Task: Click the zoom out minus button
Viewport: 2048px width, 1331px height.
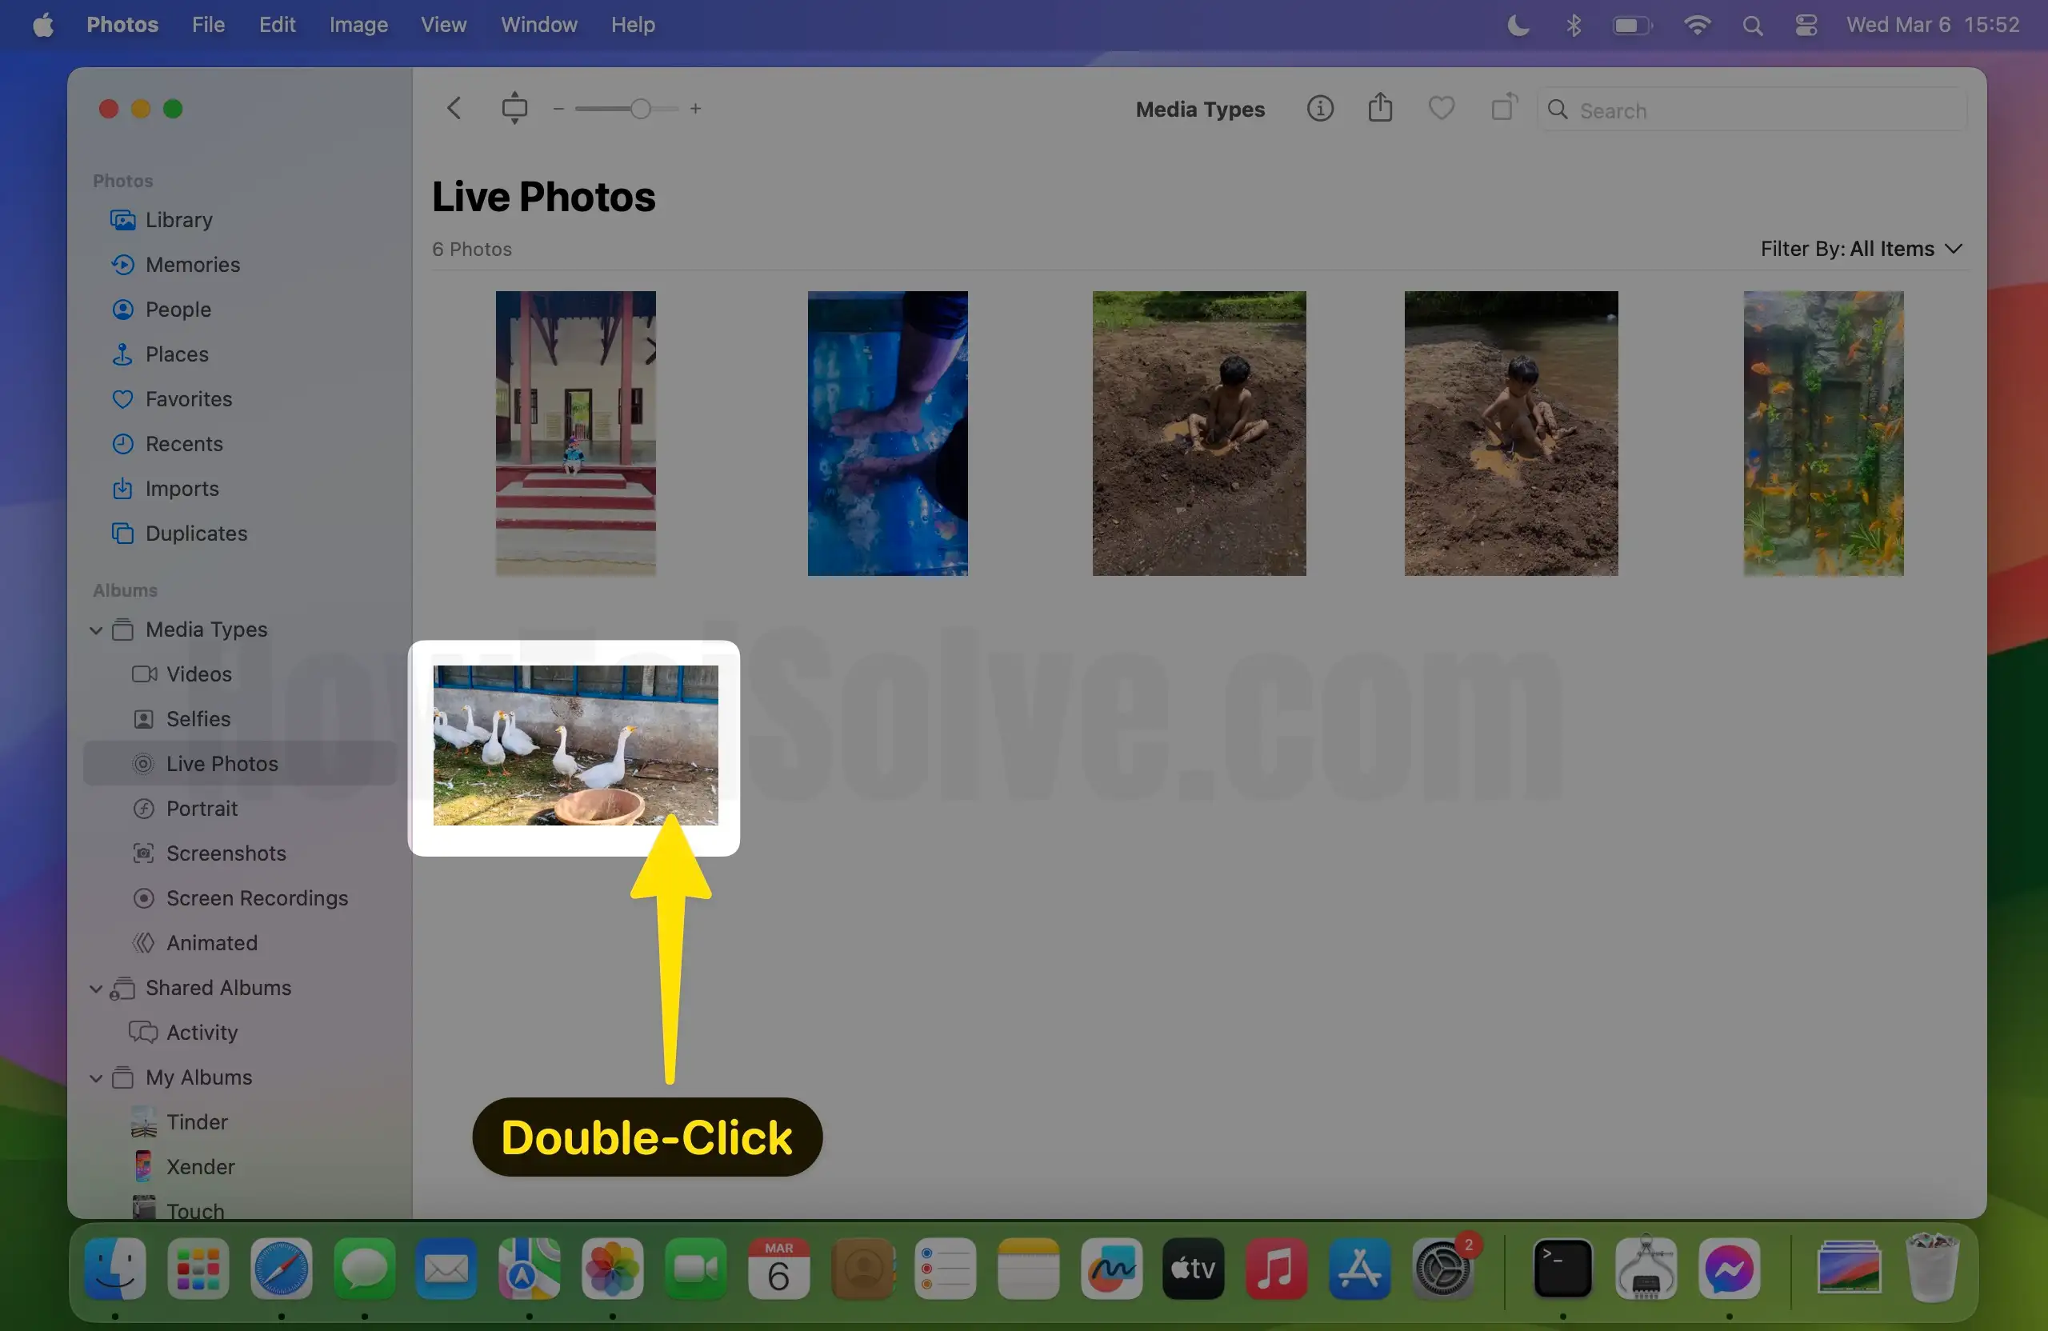Action: [x=558, y=109]
